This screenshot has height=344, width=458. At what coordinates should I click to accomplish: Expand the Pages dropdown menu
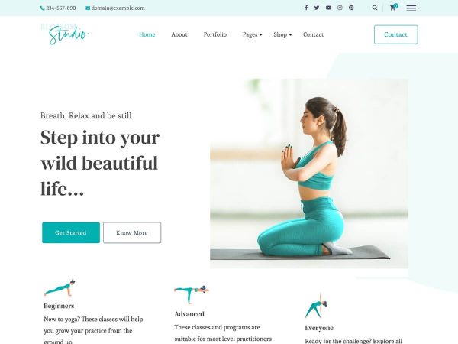pyautogui.click(x=253, y=34)
